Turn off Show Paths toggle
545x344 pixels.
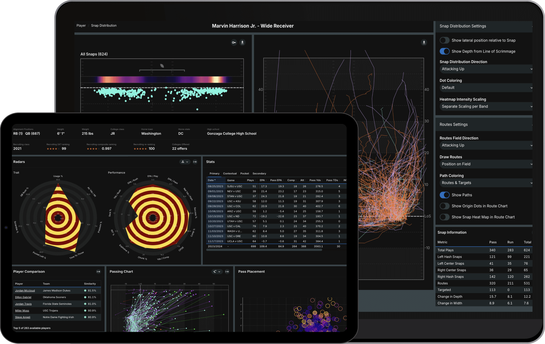pos(445,195)
